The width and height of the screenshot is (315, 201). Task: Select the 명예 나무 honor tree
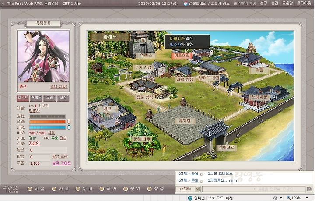(142, 139)
